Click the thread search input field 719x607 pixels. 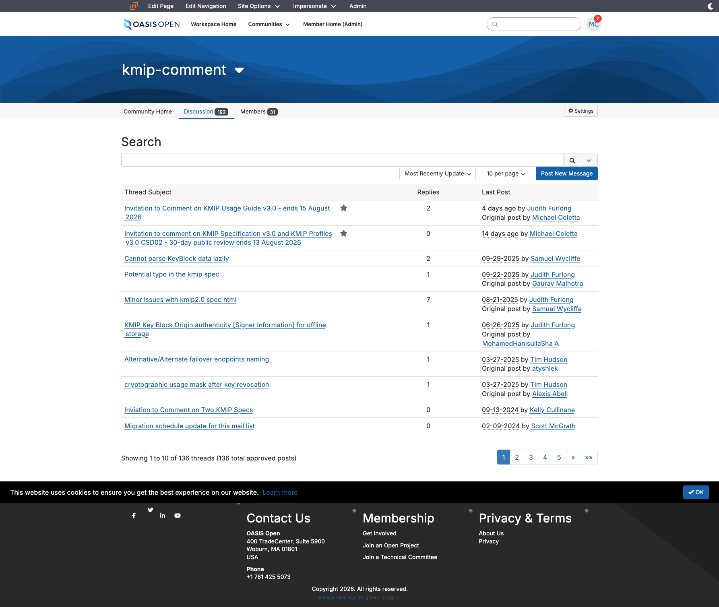(x=343, y=160)
